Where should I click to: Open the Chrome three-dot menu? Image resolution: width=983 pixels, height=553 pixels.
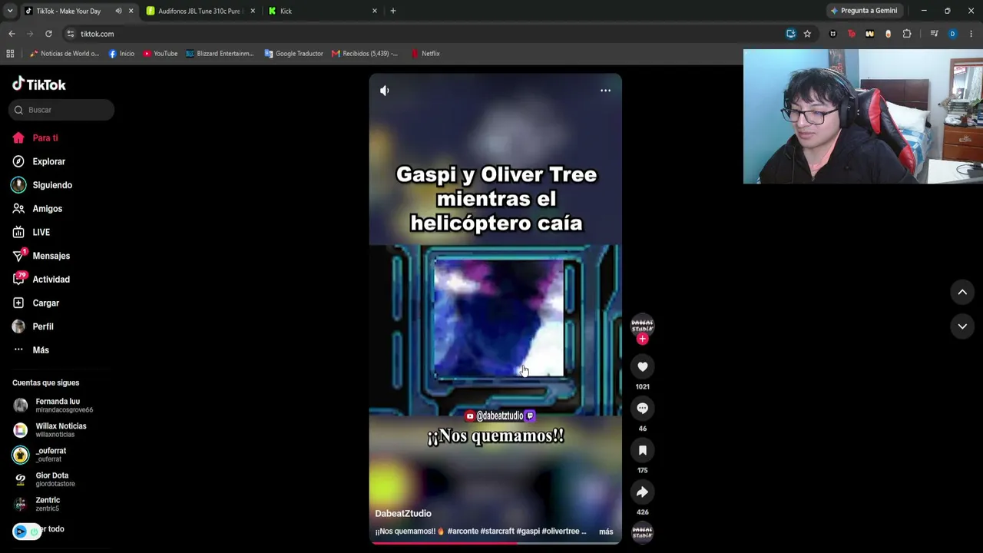pyautogui.click(x=971, y=34)
